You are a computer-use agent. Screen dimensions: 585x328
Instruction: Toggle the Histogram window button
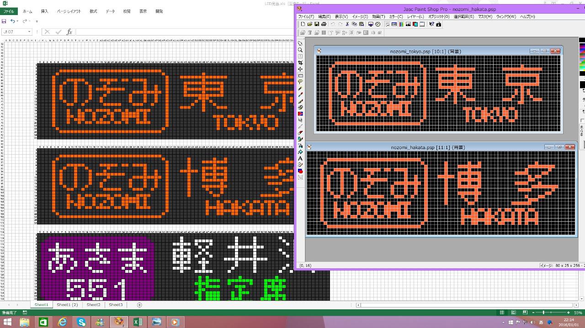click(408, 24)
